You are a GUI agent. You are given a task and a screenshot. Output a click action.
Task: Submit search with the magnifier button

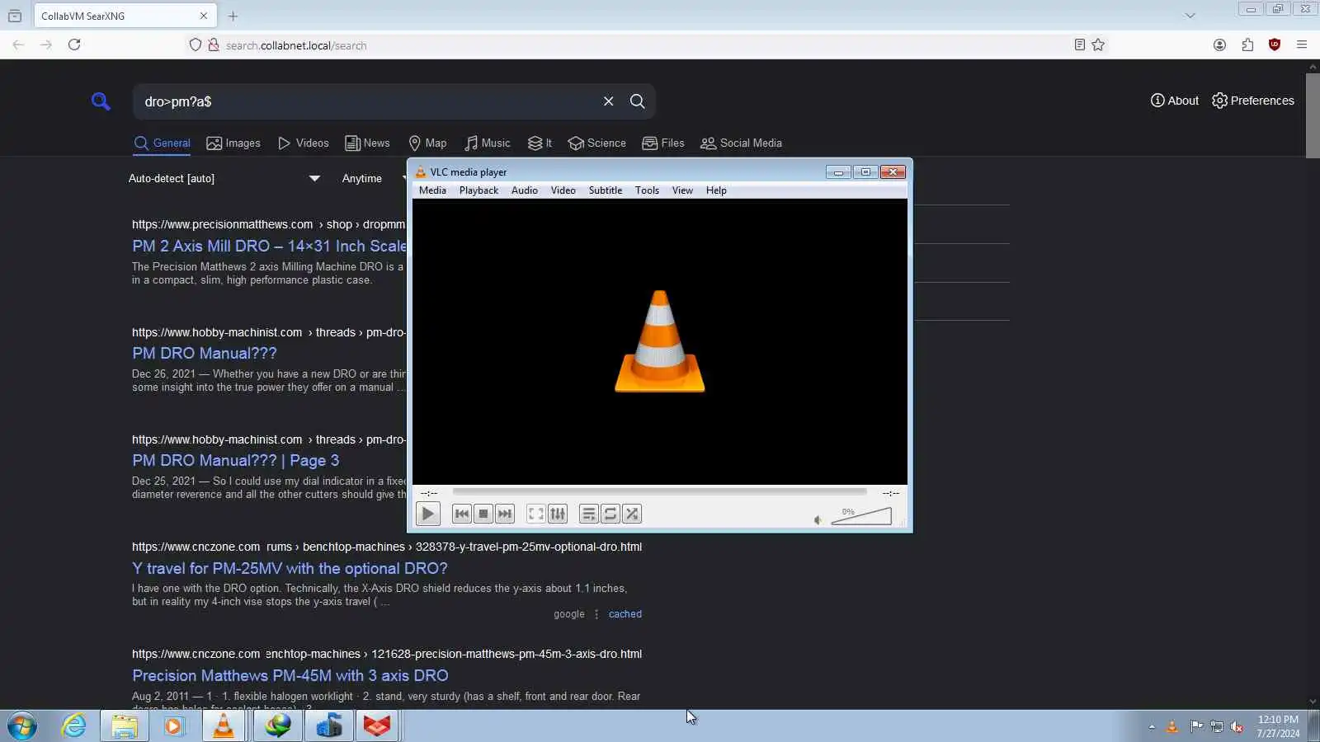click(638, 101)
